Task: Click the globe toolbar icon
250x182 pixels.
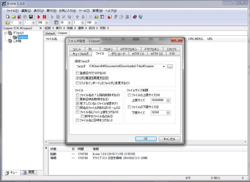Action: [x=140, y=17]
